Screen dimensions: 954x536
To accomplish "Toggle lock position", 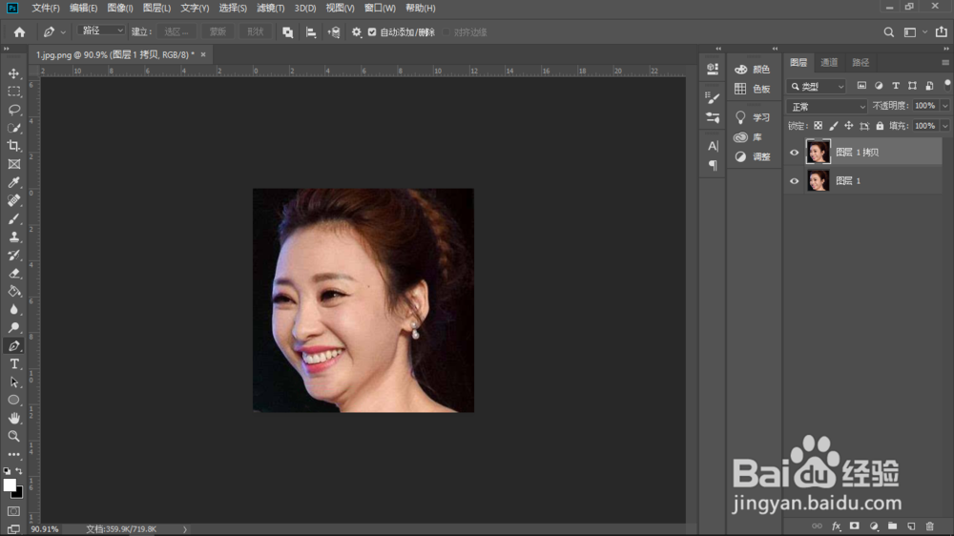I will (x=849, y=126).
